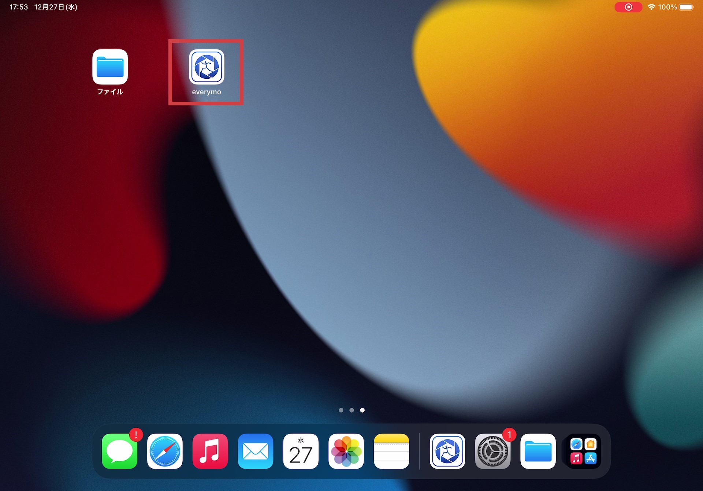The width and height of the screenshot is (703, 491).
Task: Open Settings with badge in dock
Action: pyautogui.click(x=493, y=451)
